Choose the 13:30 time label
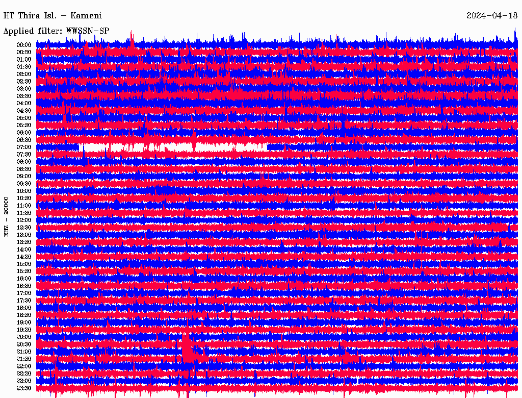 (24, 242)
